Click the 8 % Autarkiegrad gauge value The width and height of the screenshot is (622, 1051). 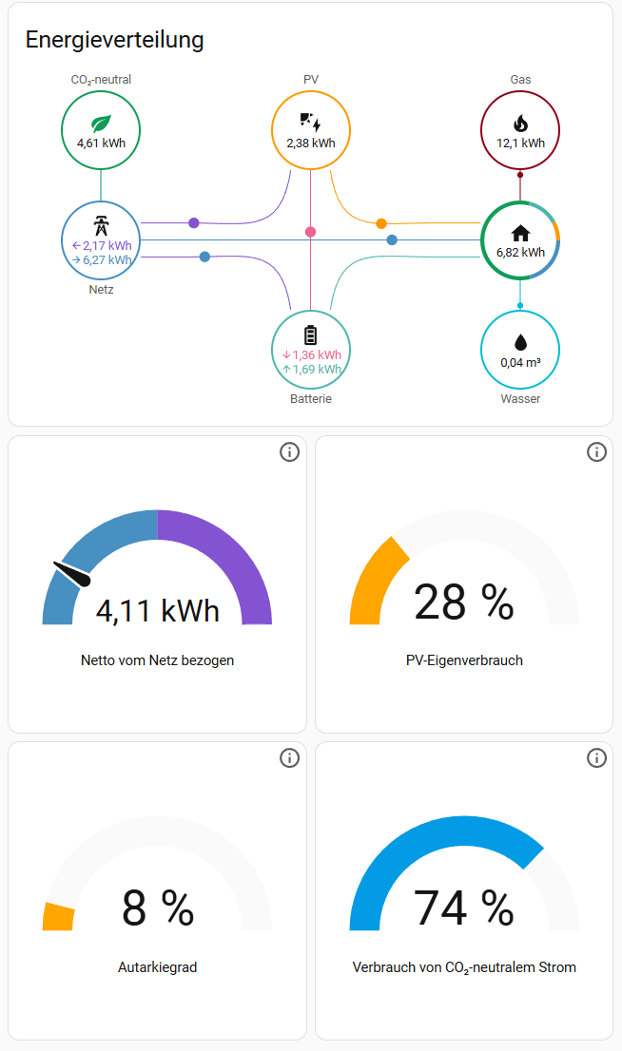pos(157,908)
